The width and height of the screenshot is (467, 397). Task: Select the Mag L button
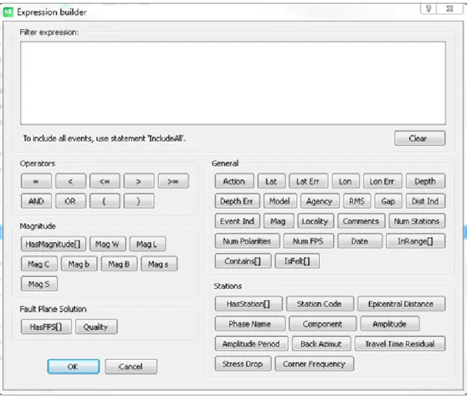click(x=147, y=244)
